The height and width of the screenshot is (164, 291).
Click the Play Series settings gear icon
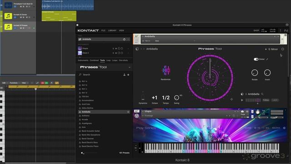pyautogui.click(x=284, y=128)
